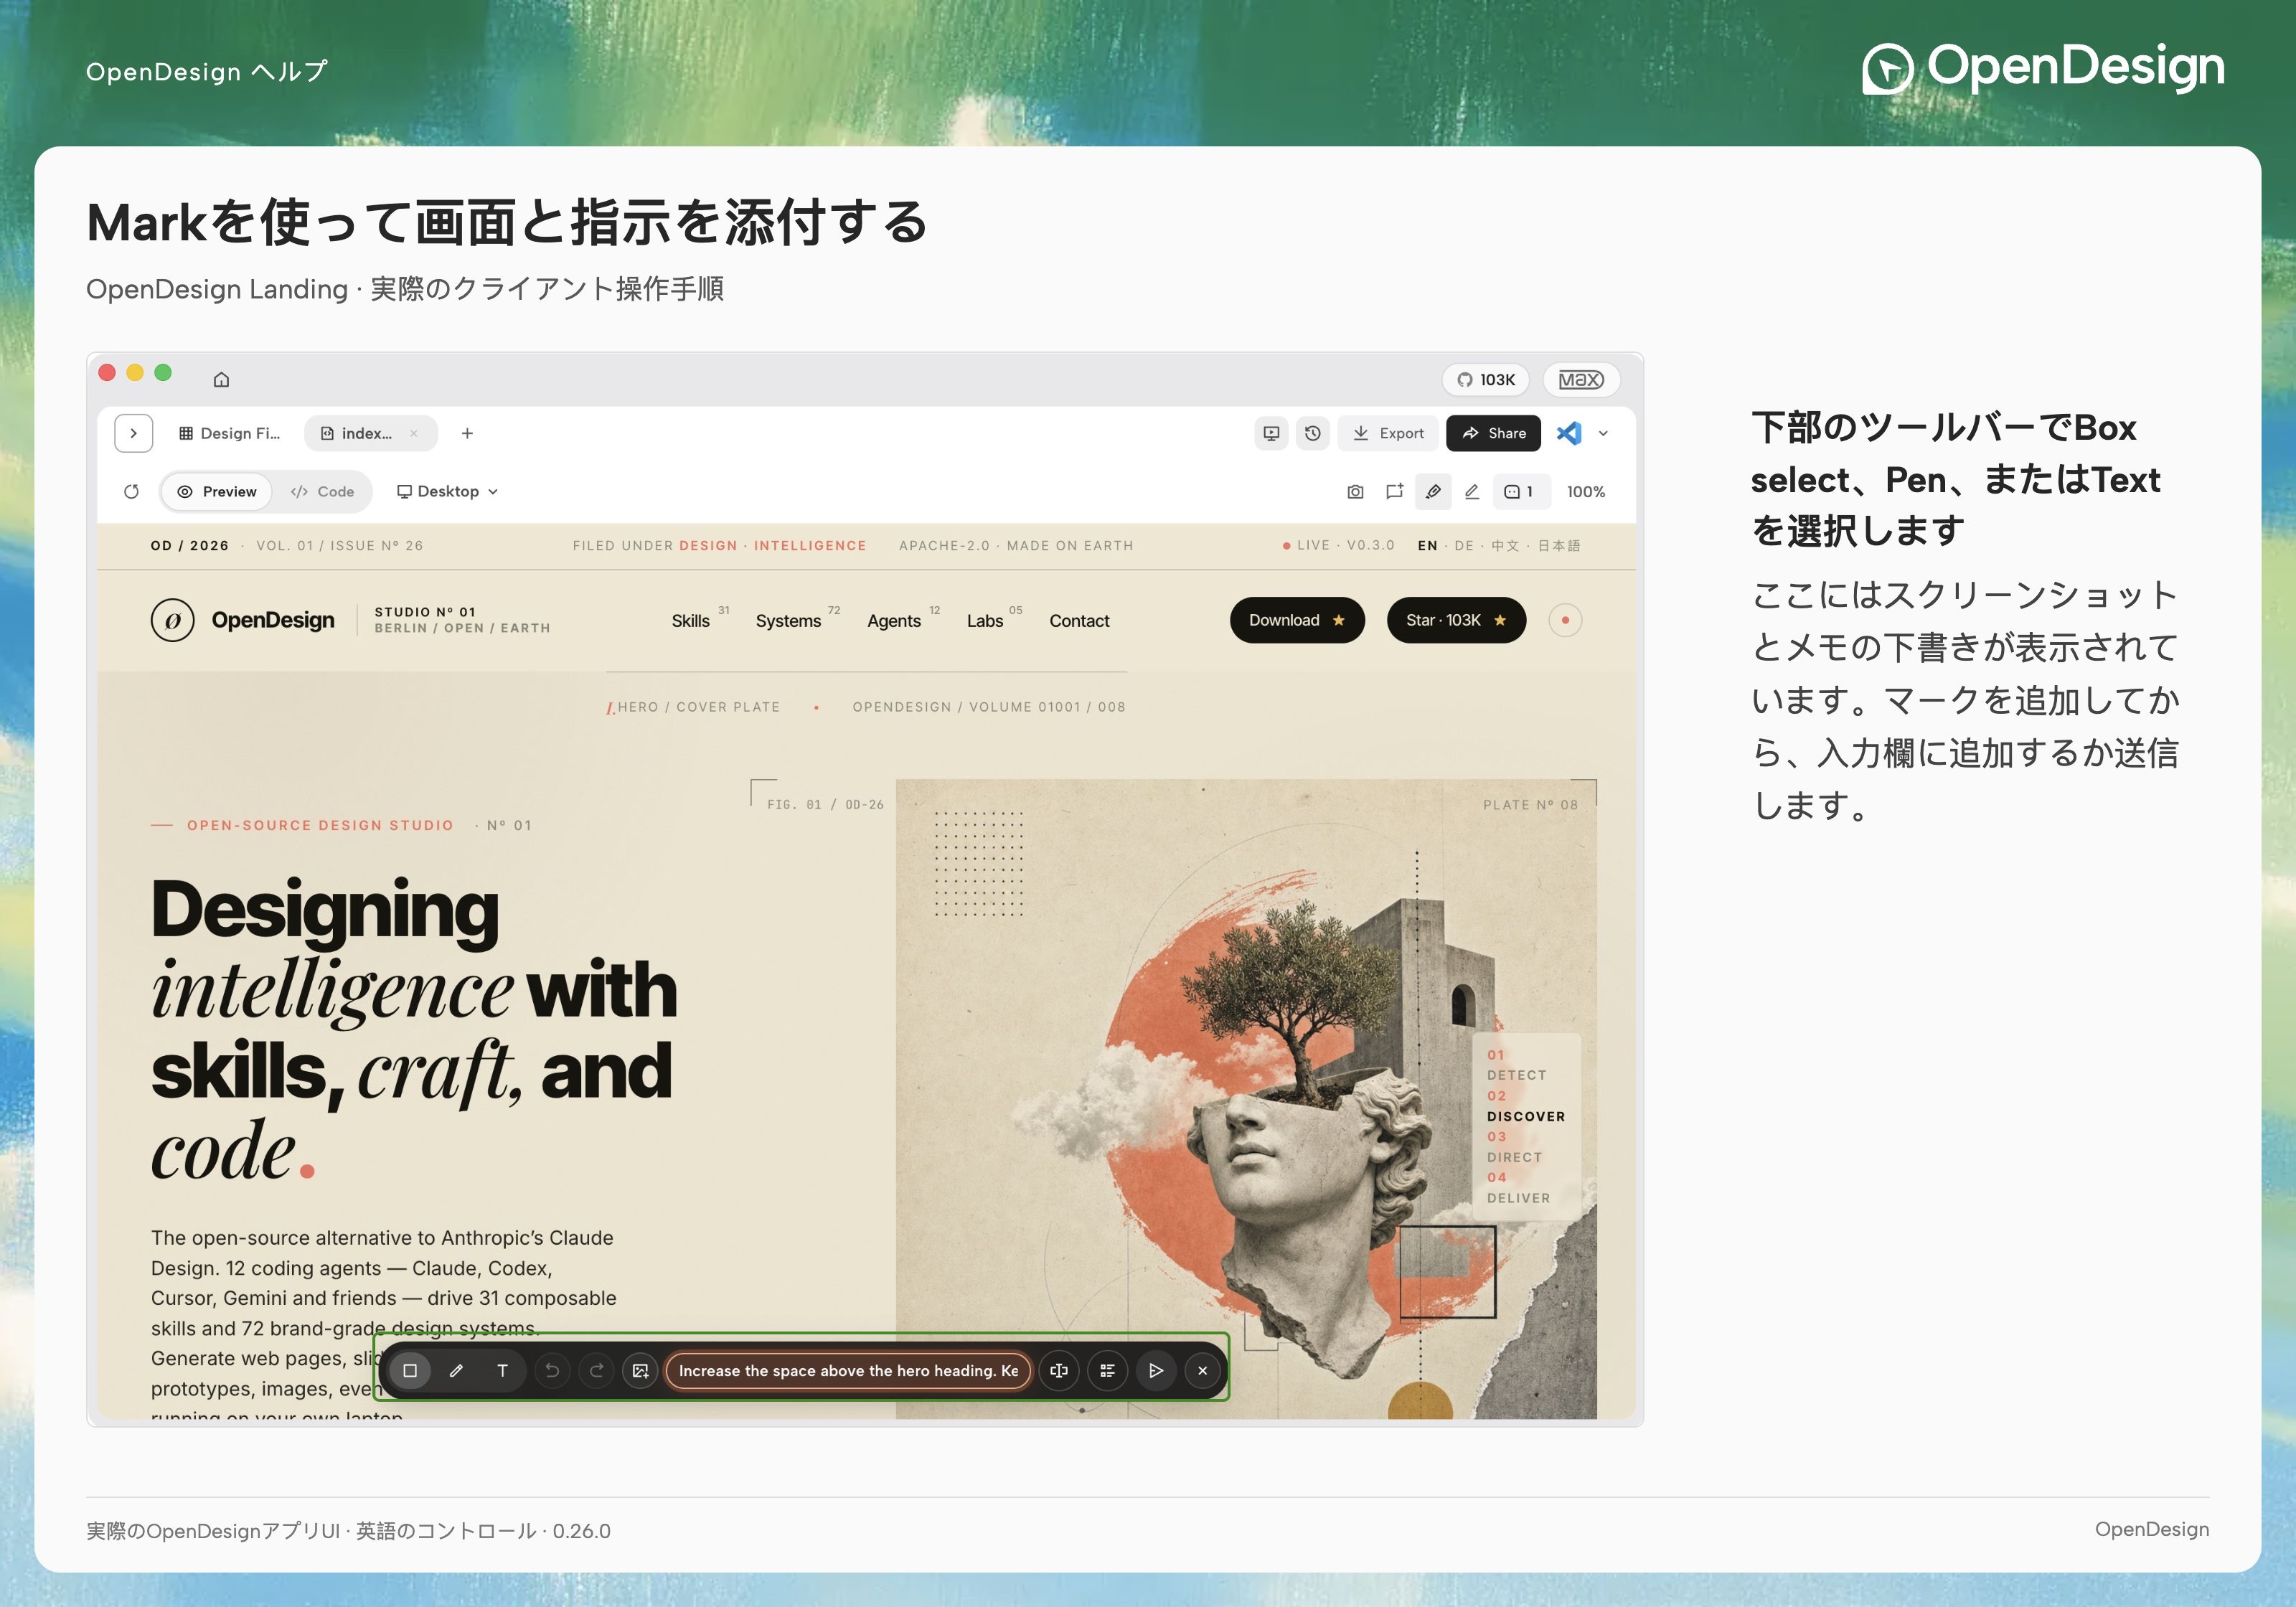Click the camera screenshot icon
Image resolution: width=2296 pixels, height=1607 pixels.
1355,491
